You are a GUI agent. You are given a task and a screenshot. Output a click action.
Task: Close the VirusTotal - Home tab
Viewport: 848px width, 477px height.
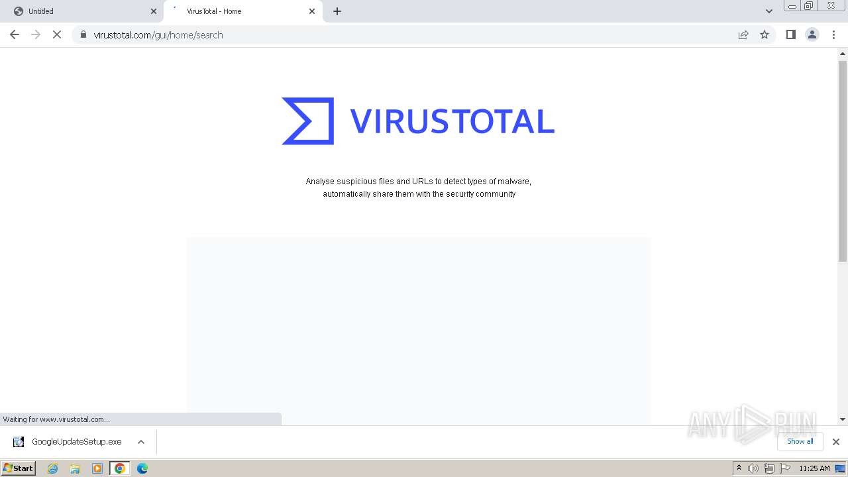click(312, 11)
